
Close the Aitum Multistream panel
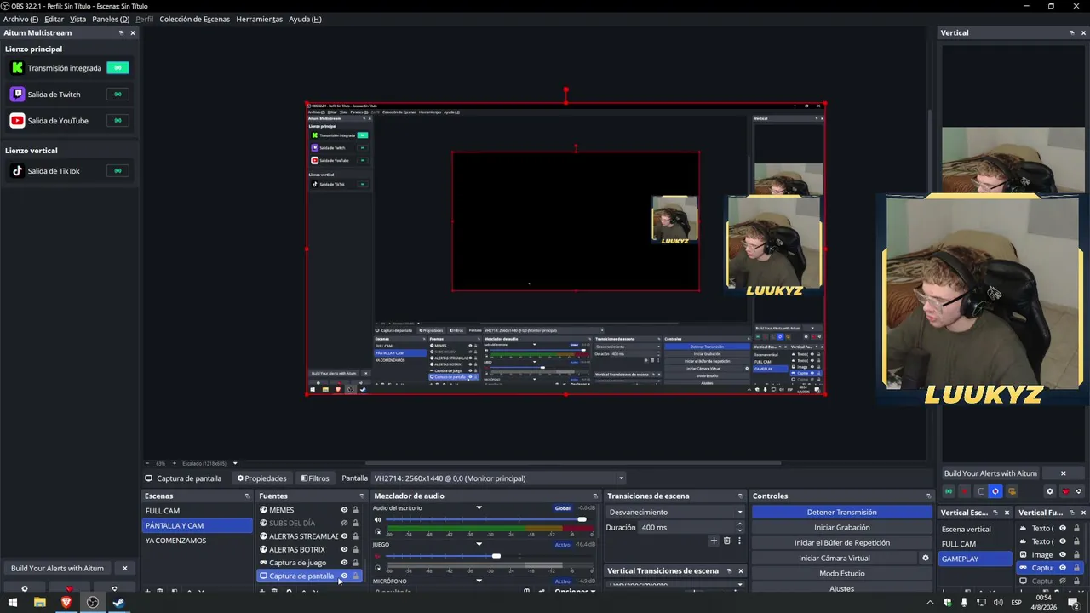tap(133, 32)
